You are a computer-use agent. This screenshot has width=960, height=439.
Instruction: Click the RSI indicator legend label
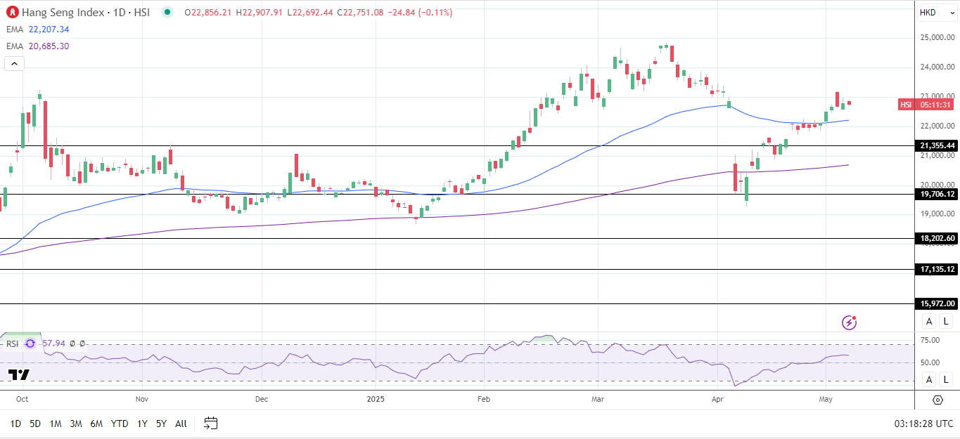[13, 343]
